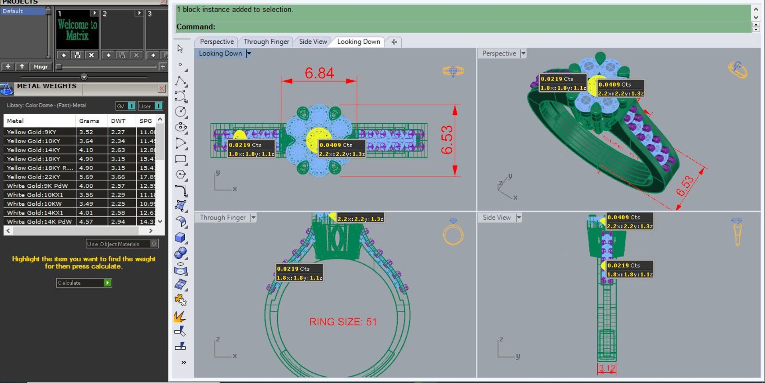Add new project with plus button
Image resolution: width=765 pixels, height=383 pixels.
click(x=8, y=67)
